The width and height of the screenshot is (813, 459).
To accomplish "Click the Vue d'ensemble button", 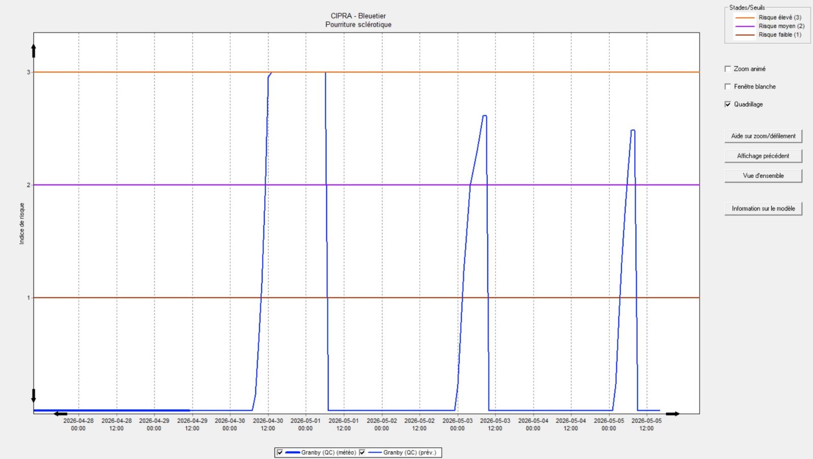I will pos(763,176).
